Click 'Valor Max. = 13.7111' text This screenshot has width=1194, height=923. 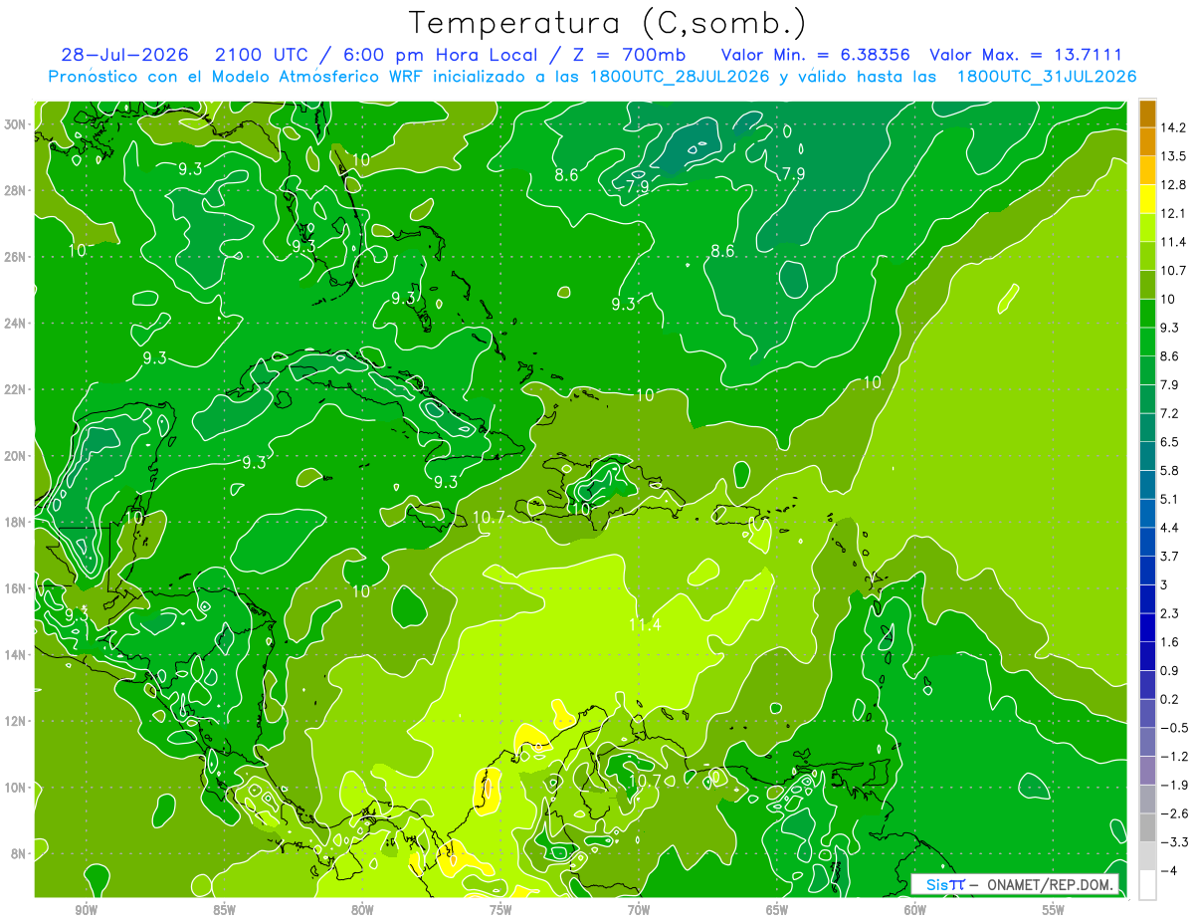(x=1026, y=55)
